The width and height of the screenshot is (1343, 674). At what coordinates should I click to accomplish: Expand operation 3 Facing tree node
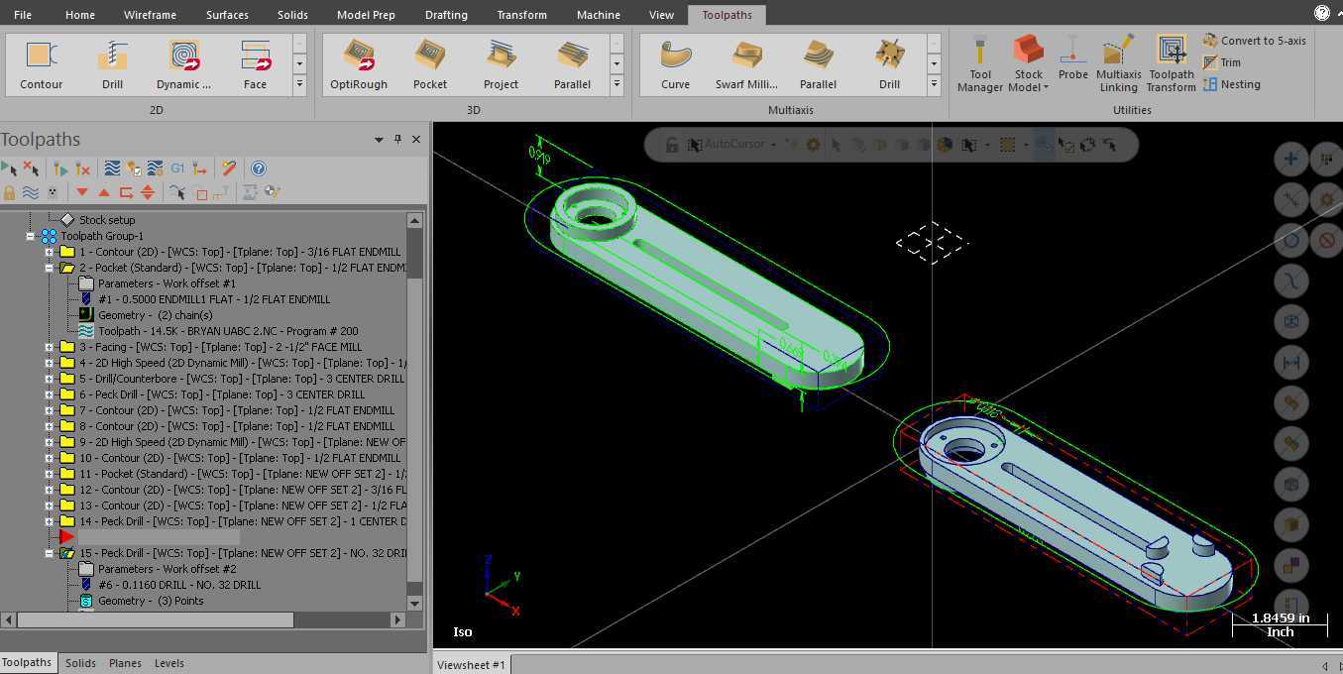(x=49, y=347)
